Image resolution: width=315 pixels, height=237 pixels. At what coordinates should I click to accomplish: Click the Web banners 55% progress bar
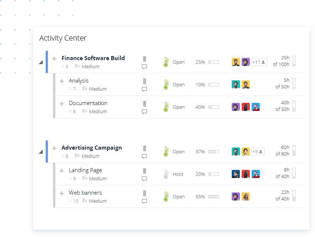[214, 196]
